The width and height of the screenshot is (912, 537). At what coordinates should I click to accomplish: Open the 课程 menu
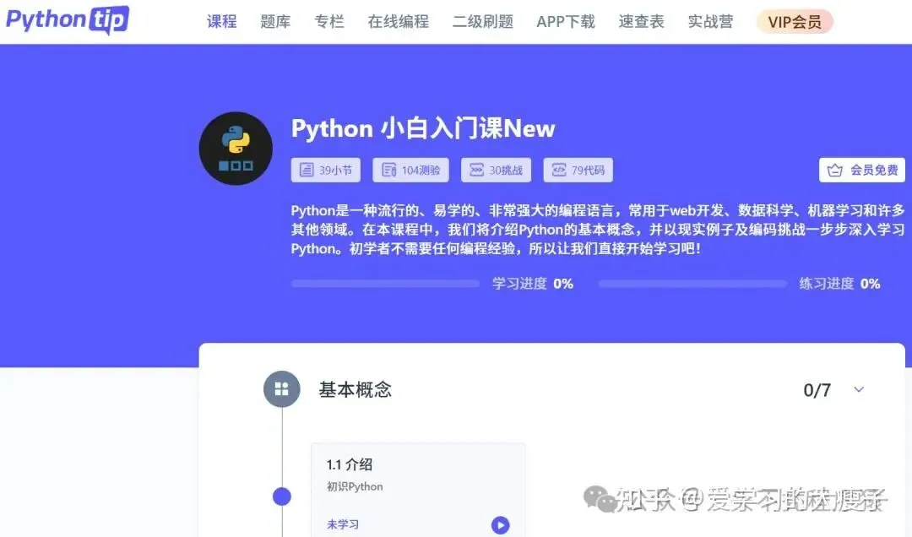[x=221, y=22]
